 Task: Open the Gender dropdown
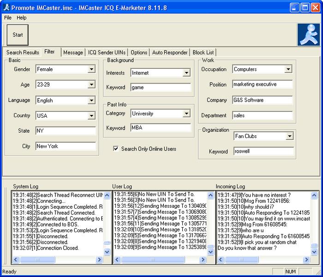91,69
